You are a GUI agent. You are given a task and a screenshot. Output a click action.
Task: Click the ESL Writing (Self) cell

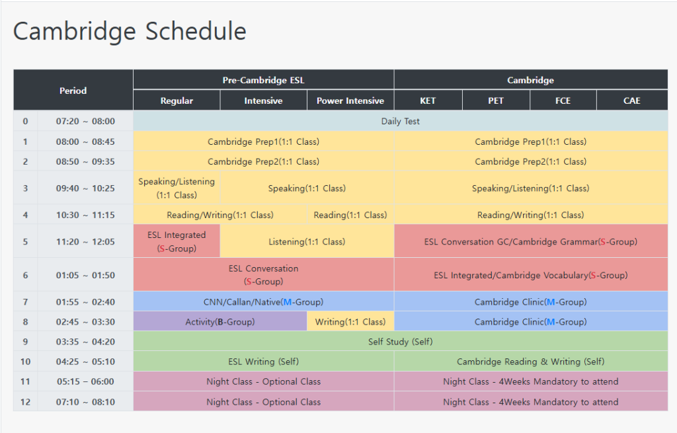pyautogui.click(x=263, y=362)
